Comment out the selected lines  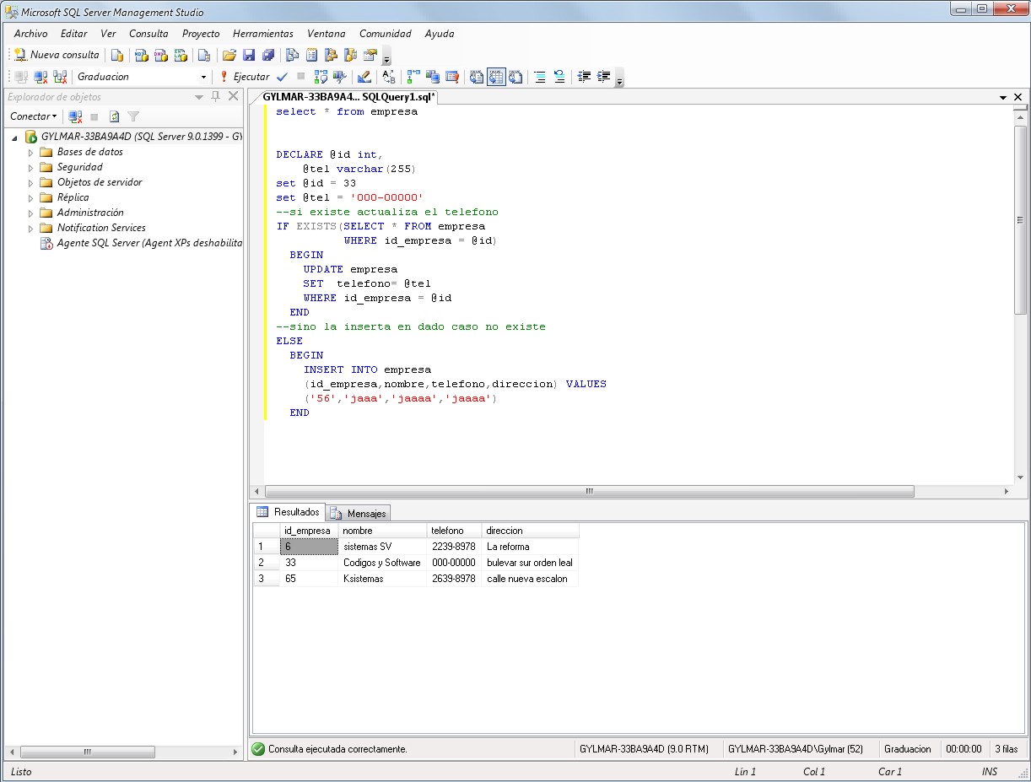point(539,77)
